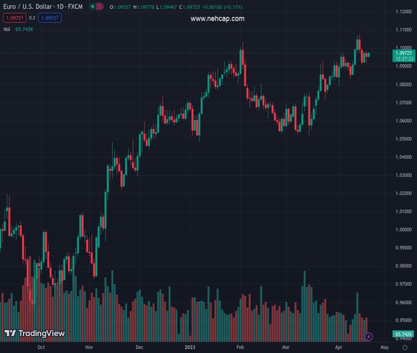This screenshot has width=417, height=353.
Task: Click the 0.2 spread value
Action: point(32,18)
